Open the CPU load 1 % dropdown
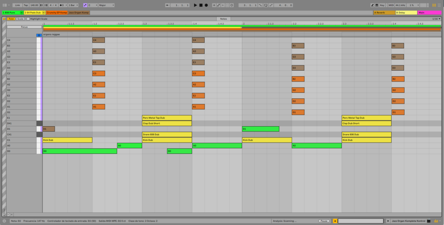 [413, 5]
